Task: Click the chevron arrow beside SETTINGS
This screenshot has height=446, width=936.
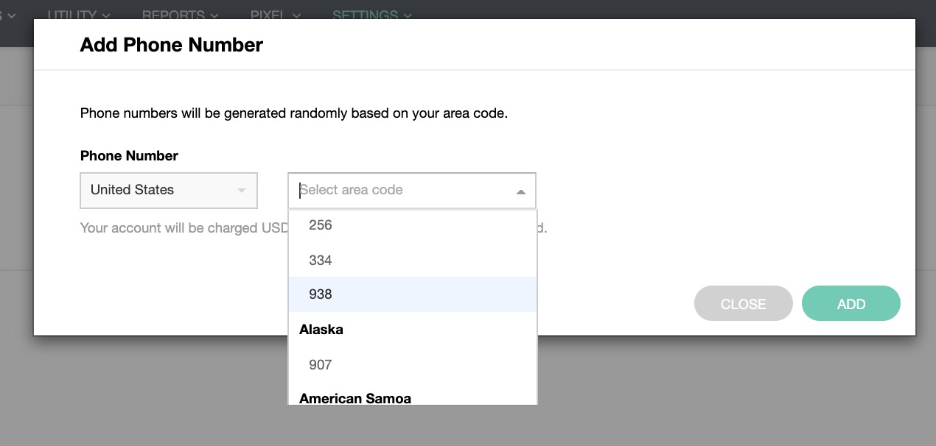Action: pos(408,15)
